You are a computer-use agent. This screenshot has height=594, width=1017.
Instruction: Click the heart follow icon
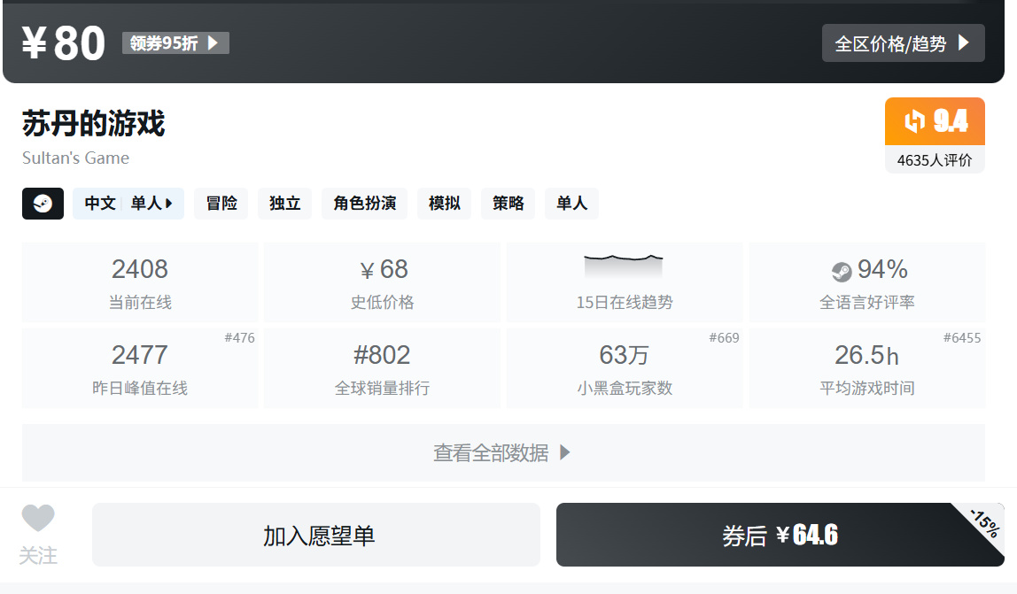(38, 518)
